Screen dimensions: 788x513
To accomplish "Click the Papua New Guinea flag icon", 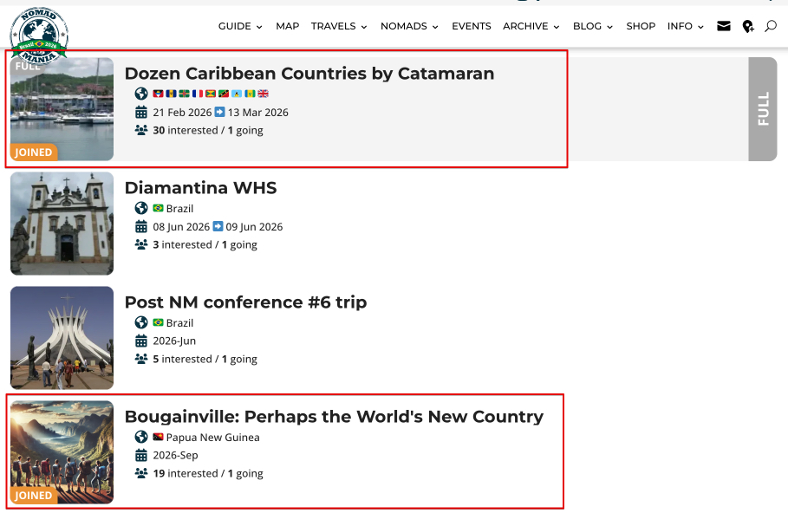I will click(158, 438).
